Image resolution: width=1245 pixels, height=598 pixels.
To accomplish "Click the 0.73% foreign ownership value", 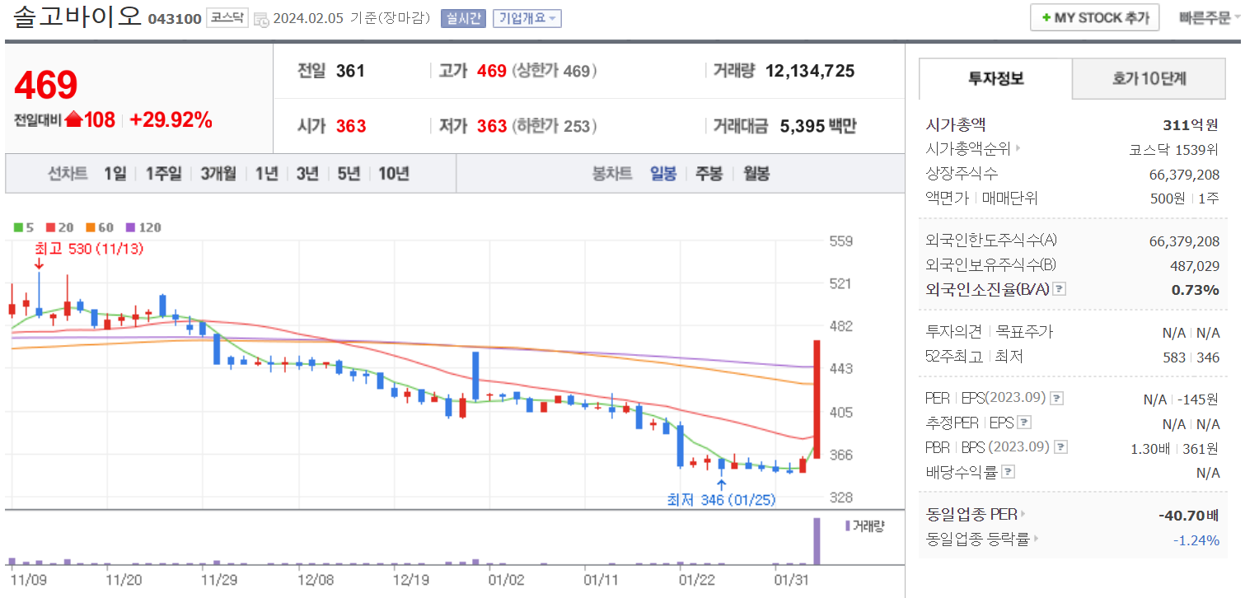I will [1196, 290].
